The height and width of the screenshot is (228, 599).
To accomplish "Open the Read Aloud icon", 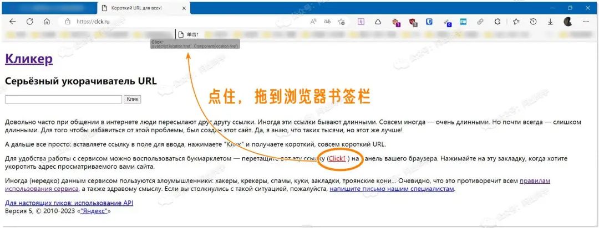I will tap(313, 22).
